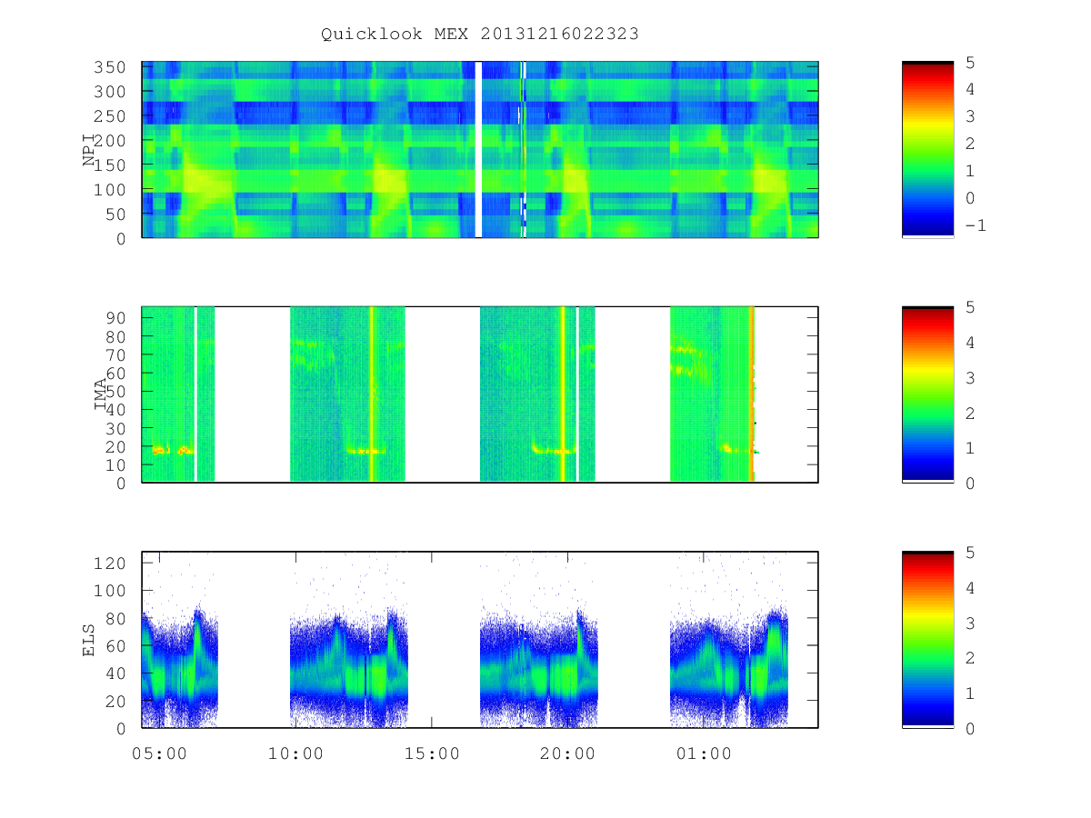
Task: Click the 10:00 time tick label
Action: (x=295, y=753)
